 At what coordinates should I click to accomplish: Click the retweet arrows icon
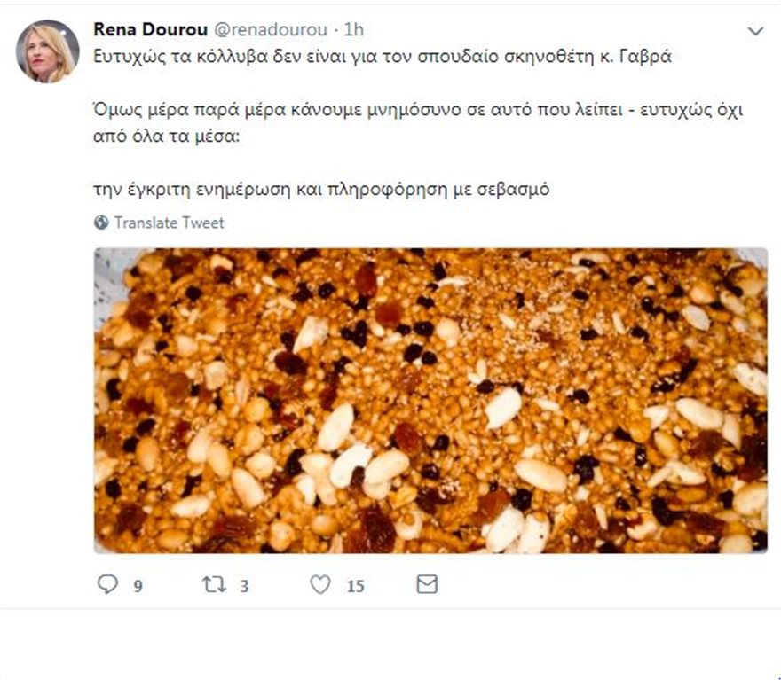[214, 584]
